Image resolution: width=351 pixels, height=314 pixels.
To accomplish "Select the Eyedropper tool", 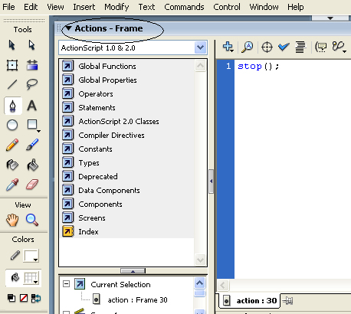I will coord(12,185).
